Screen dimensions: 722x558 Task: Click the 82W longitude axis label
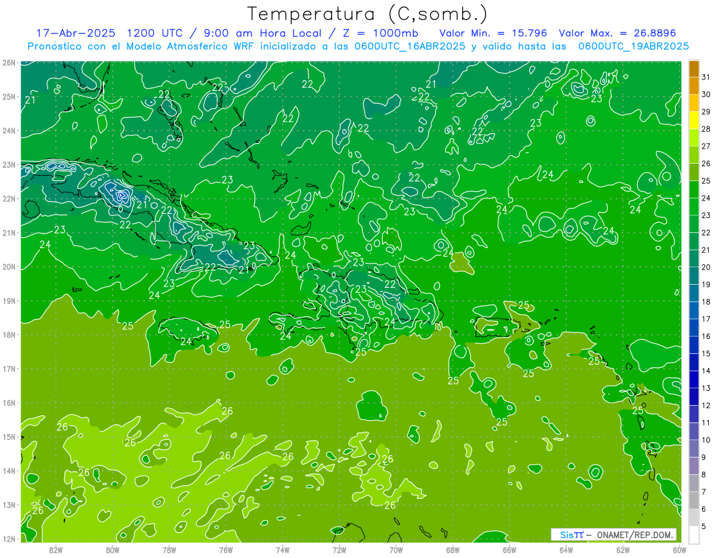(x=56, y=550)
